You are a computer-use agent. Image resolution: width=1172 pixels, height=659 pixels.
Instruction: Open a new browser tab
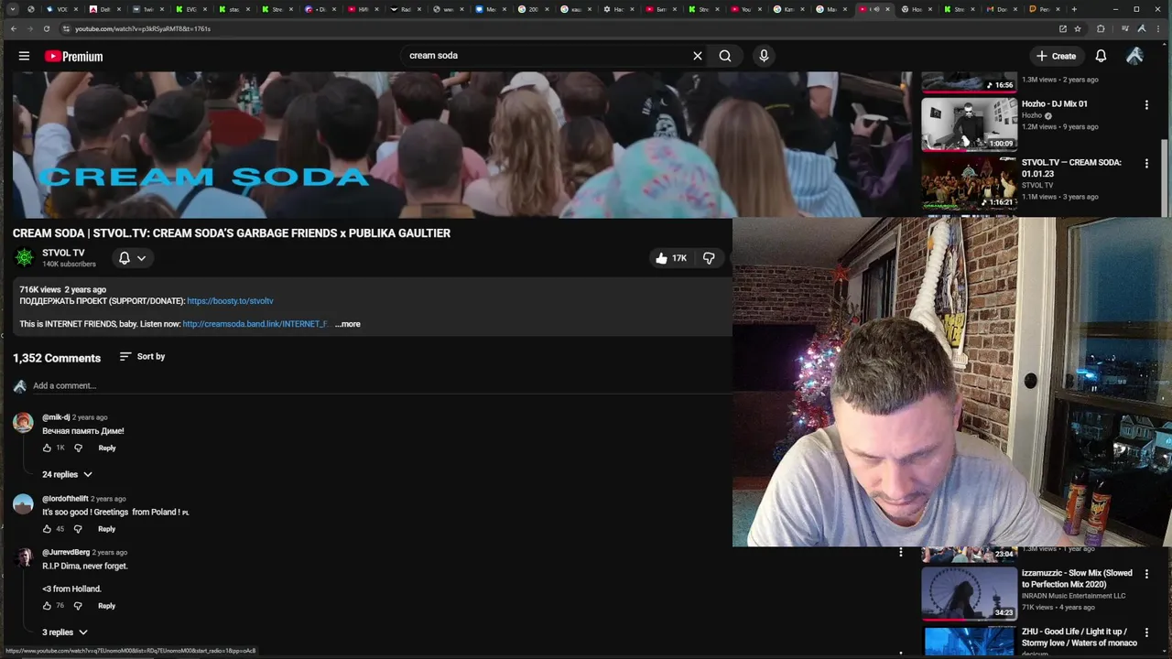1074,9
